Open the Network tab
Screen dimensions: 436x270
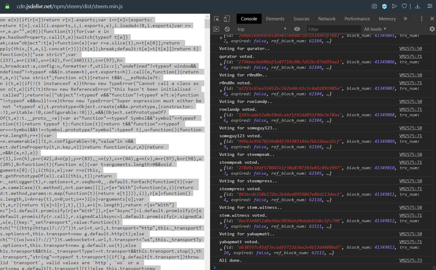coord(327,19)
